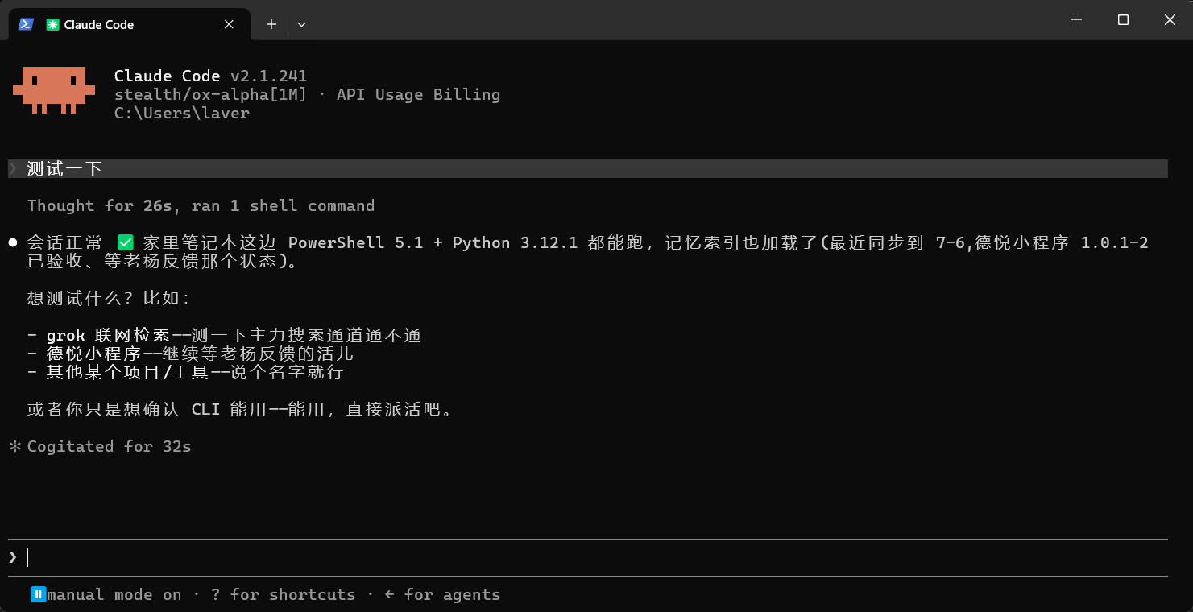This screenshot has width=1193, height=612.
Task: Click the blue pause icon beside manual mode
Action: pyautogui.click(x=38, y=594)
